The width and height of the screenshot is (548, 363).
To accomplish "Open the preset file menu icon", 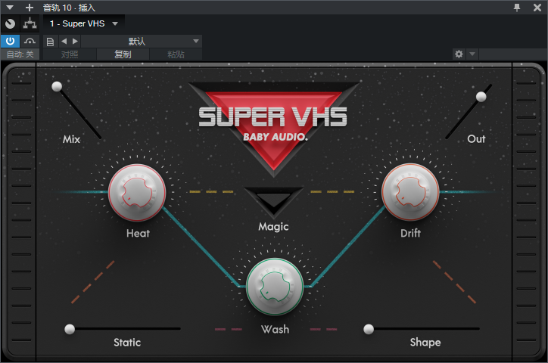I will tap(50, 42).
